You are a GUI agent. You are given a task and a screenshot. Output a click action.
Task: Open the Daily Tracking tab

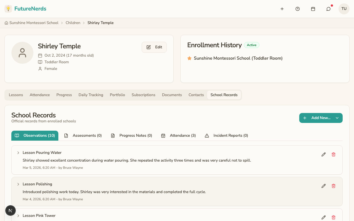(x=91, y=95)
